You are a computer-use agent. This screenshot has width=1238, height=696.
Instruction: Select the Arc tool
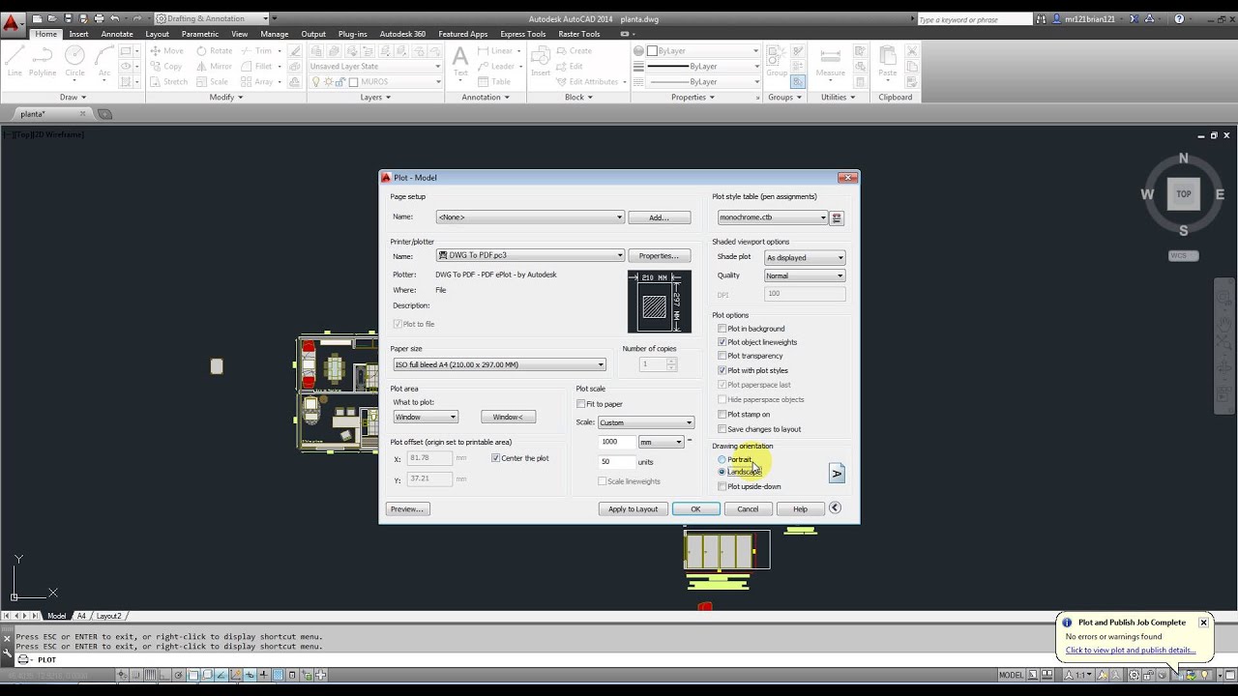pyautogui.click(x=103, y=60)
